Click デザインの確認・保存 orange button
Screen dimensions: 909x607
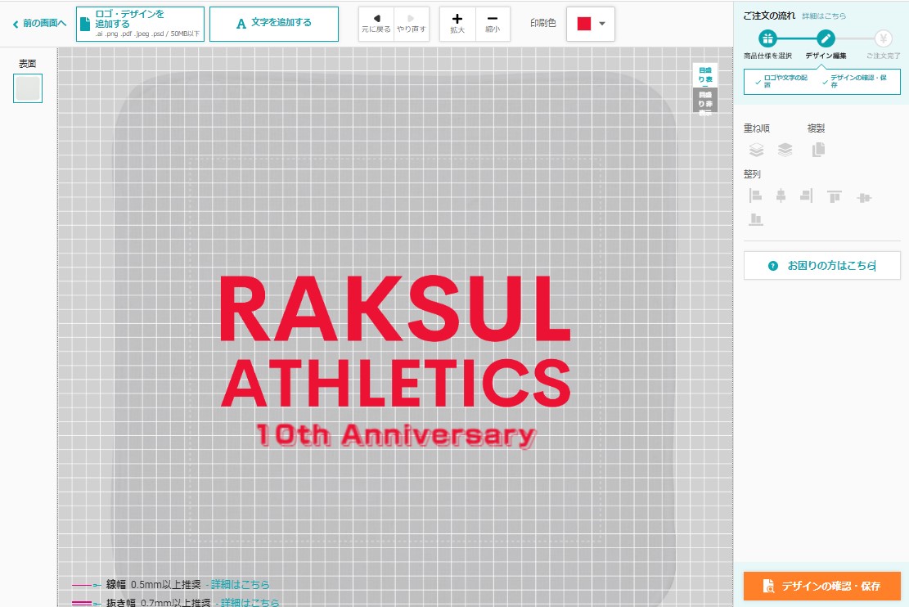click(822, 586)
